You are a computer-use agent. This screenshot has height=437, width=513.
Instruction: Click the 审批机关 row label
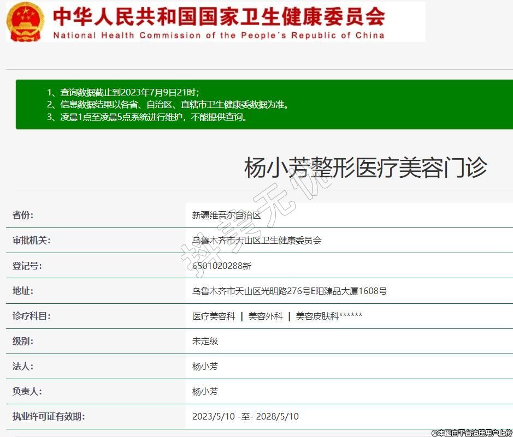(x=31, y=240)
